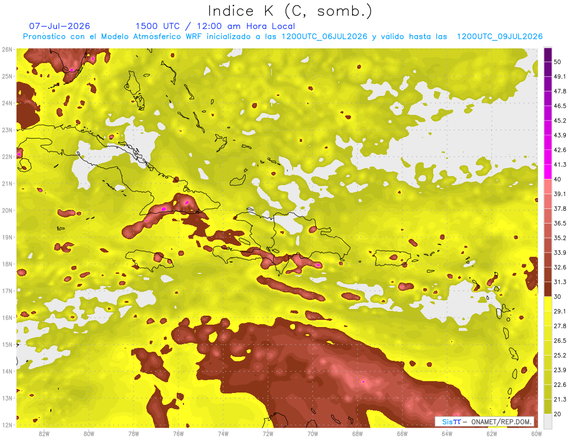Click the 'Pronóstico con el Modelo Atmósferico WRF' description line
The width and height of the screenshot is (570, 440).
(283, 37)
